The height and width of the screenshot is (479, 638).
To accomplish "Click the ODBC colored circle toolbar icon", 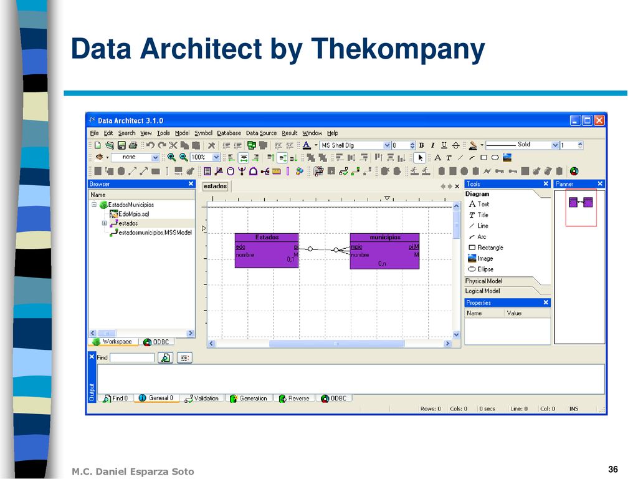I will click(x=574, y=171).
